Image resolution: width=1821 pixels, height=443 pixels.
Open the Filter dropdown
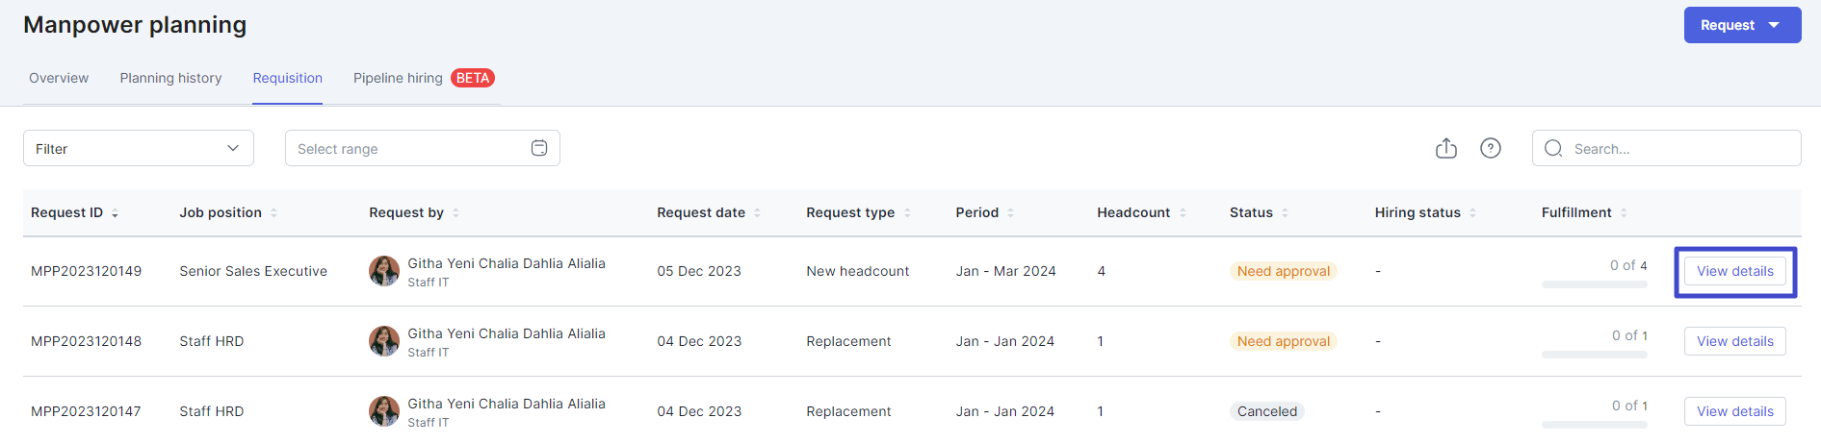pyautogui.click(x=139, y=148)
